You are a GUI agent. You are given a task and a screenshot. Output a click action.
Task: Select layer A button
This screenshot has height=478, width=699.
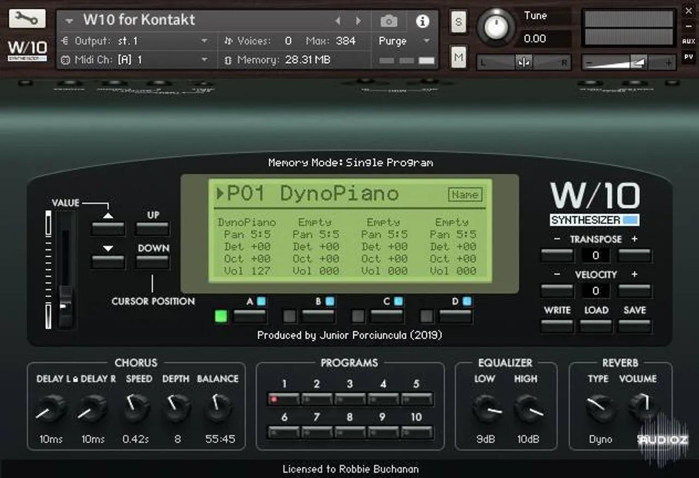(x=250, y=316)
